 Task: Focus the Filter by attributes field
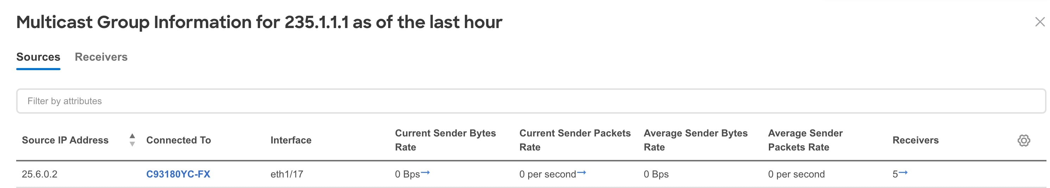(531, 101)
